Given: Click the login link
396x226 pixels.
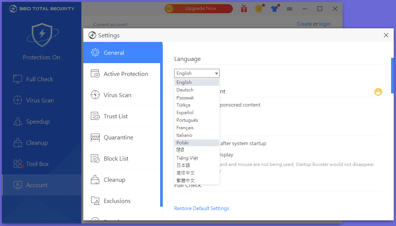Looking at the screenshot, I should coord(325,24).
